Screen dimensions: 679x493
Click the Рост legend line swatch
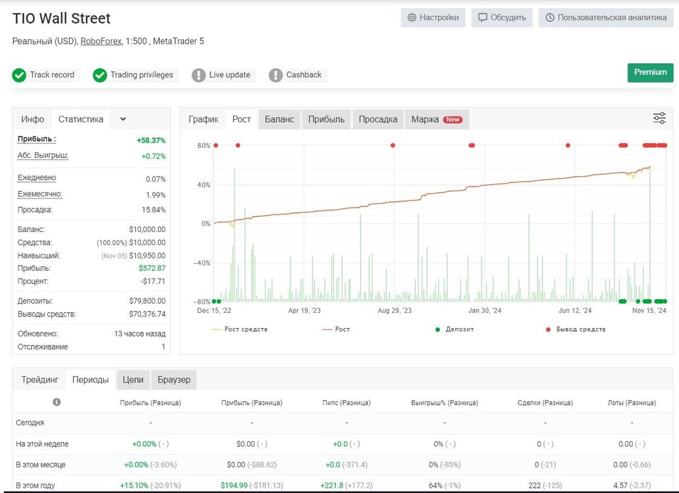point(326,329)
